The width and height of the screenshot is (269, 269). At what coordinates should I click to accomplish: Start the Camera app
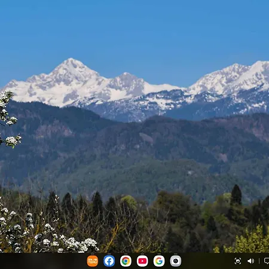tap(176, 261)
